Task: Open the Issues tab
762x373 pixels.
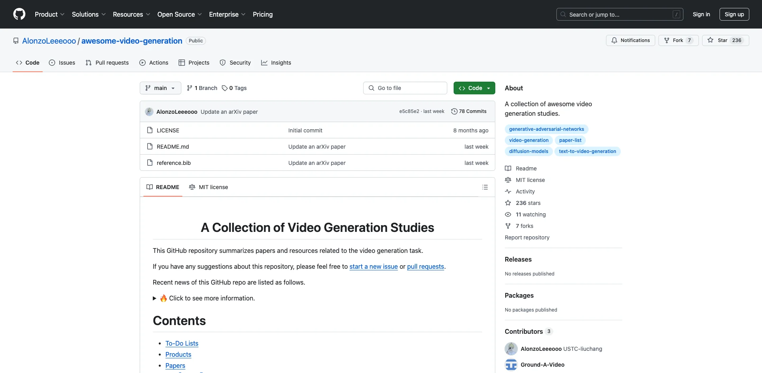Action: 62,63
